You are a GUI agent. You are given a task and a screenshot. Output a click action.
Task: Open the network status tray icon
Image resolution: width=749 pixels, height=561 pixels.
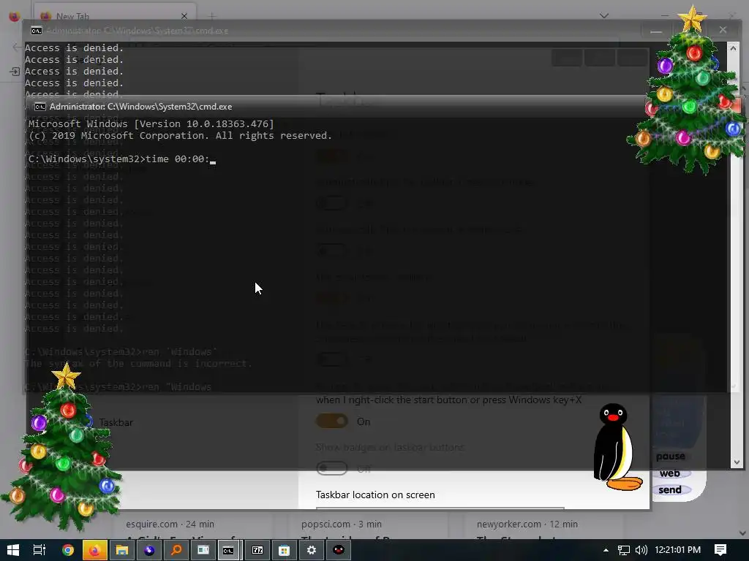[x=623, y=550]
